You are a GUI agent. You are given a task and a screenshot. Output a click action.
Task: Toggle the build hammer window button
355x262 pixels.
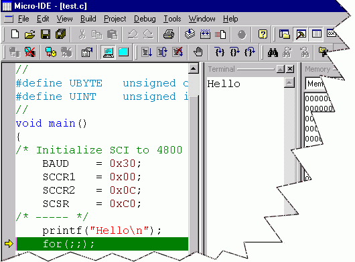pos(301,34)
